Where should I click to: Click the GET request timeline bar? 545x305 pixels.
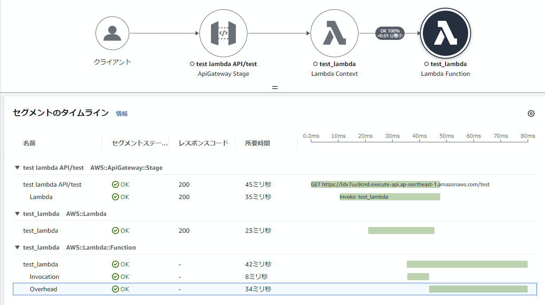375,184
